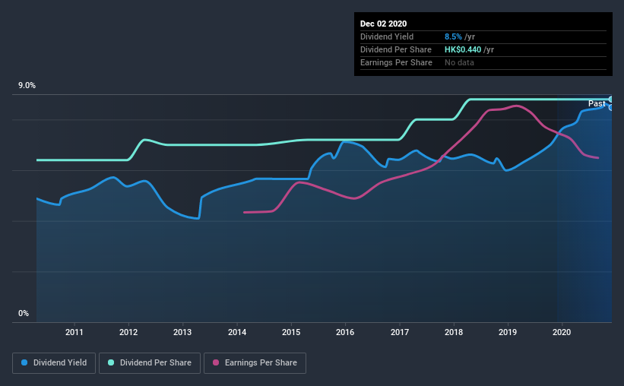Toggle the Dividend Per Share legend button
This screenshot has width=624, height=386.
[150, 363]
